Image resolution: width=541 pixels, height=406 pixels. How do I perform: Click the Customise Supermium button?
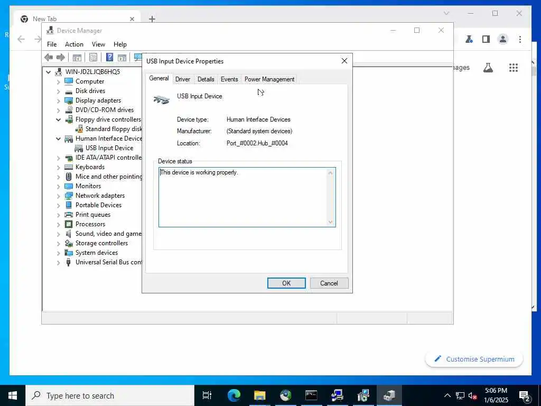(x=474, y=359)
